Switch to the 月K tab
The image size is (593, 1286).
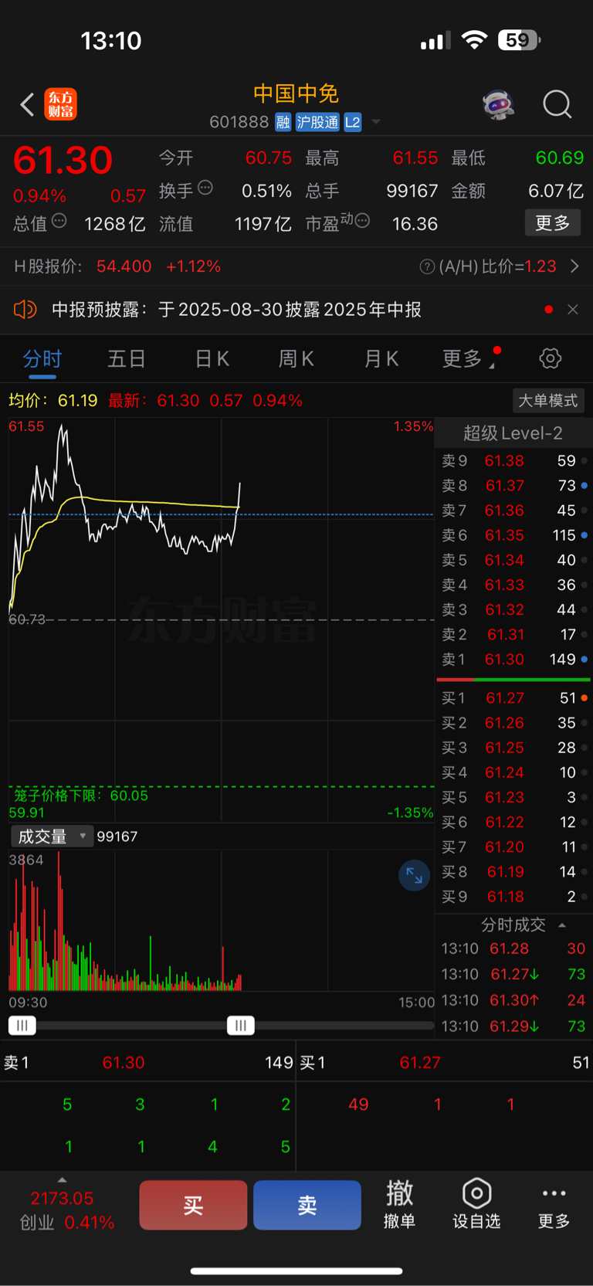tap(381, 359)
